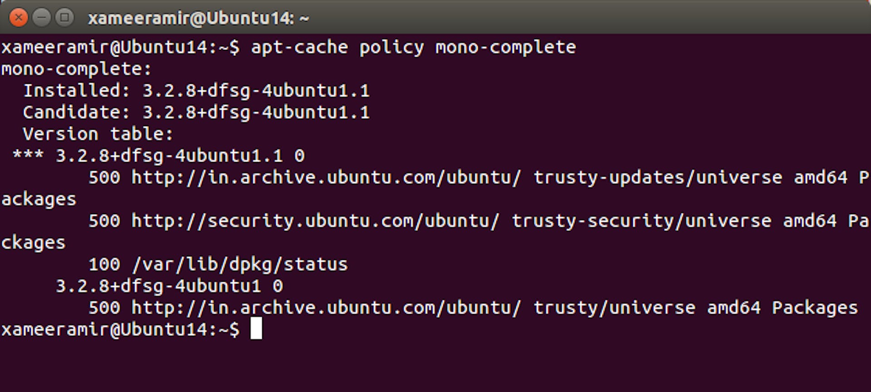This screenshot has height=392, width=871.
Task: Click the priority number 100
Action: pos(104,265)
